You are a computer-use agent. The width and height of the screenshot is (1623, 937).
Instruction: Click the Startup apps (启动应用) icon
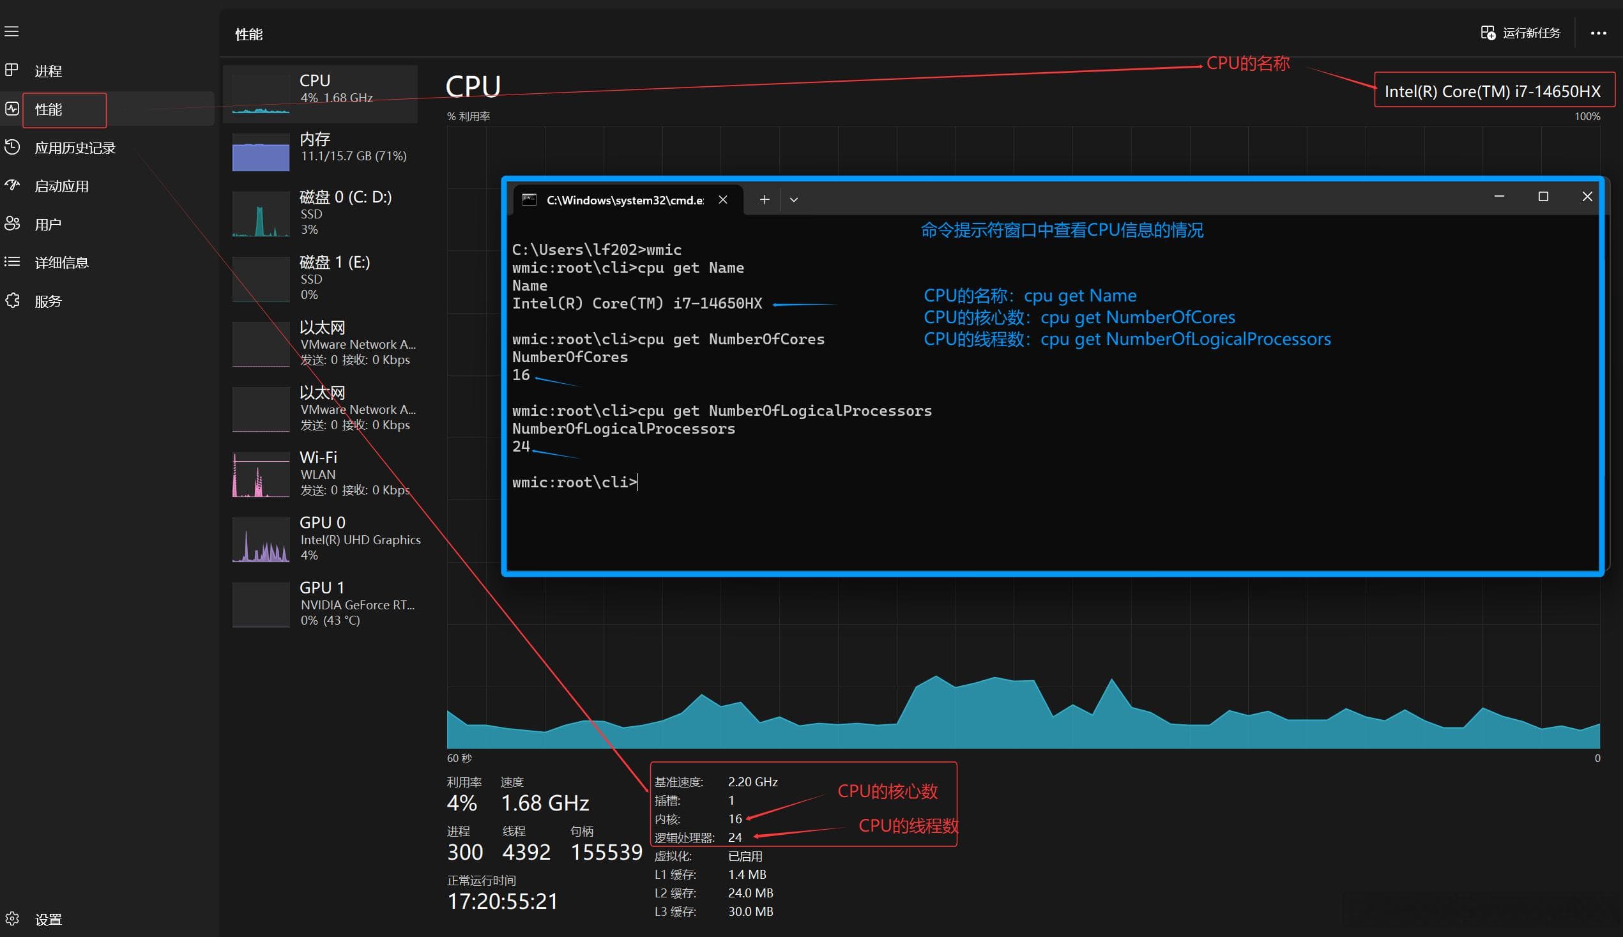click(x=11, y=185)
